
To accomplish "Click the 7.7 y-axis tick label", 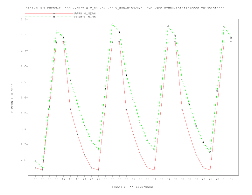I will [23, 51].
